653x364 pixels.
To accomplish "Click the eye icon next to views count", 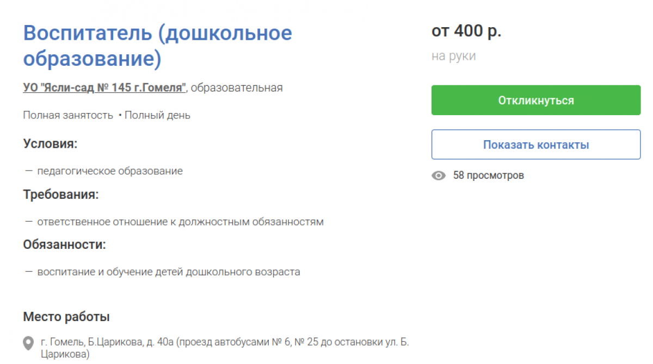I will coord(439,175).
